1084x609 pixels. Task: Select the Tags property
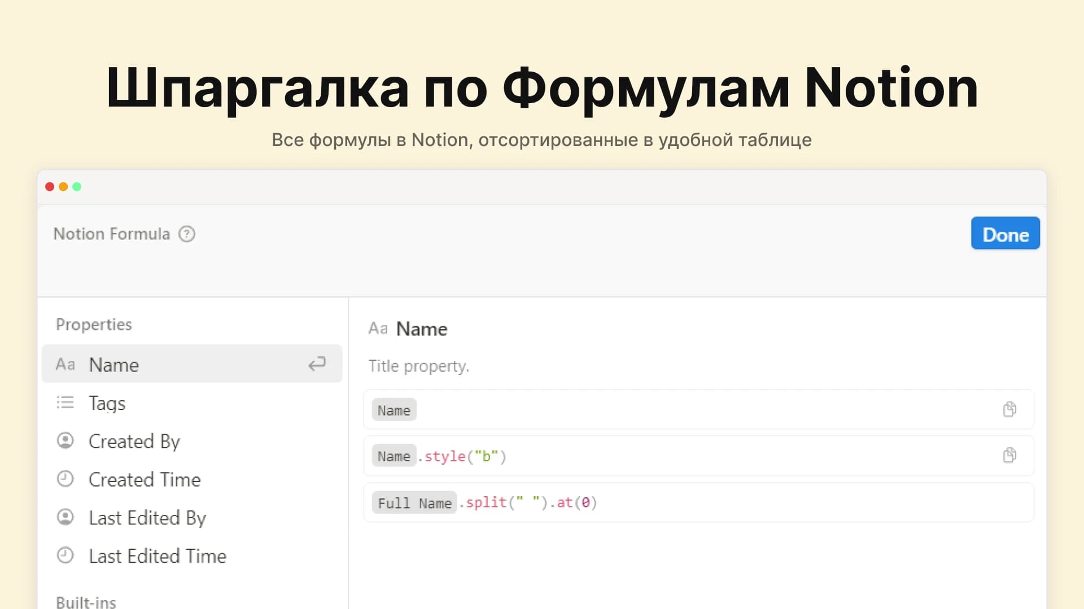[x=192, y=403]
